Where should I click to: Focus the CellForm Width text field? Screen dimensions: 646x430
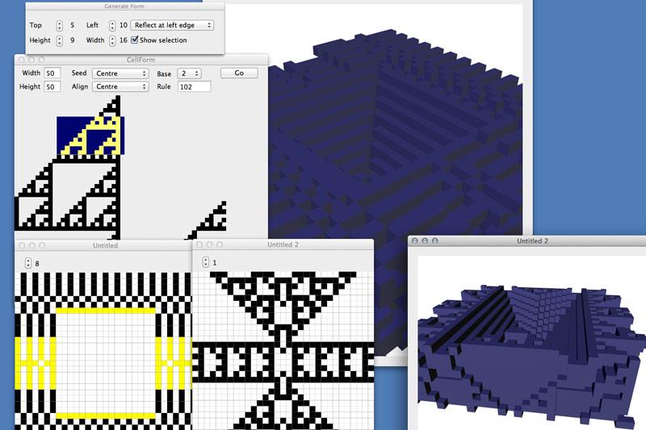click(52, 73)
